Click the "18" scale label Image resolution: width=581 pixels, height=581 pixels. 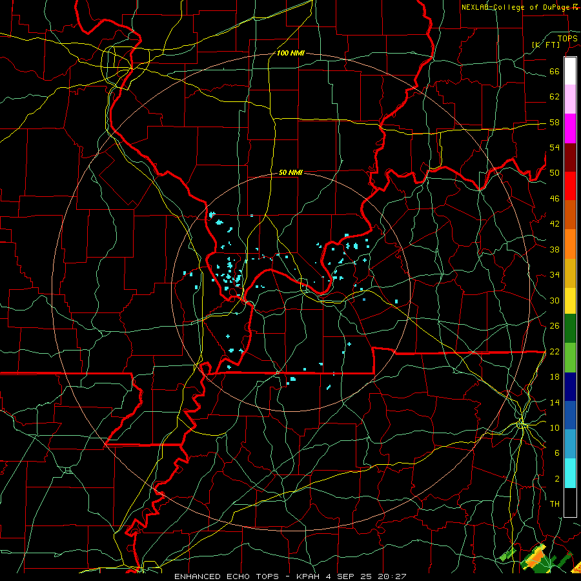[555, 377]
